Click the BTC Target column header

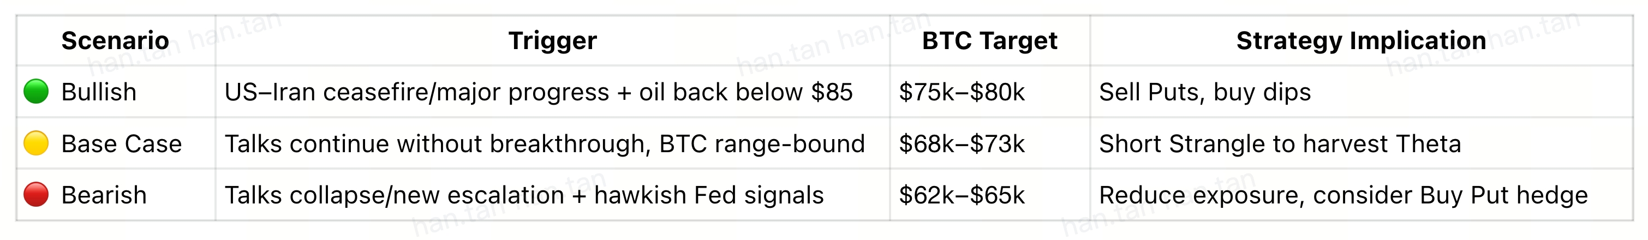coord(989,40)
